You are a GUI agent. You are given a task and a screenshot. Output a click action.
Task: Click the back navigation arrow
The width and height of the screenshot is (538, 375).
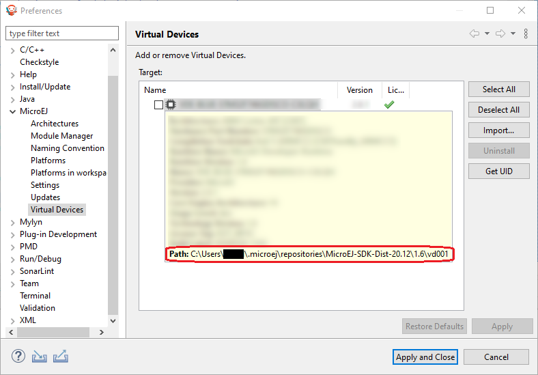[x=475, y=33]
